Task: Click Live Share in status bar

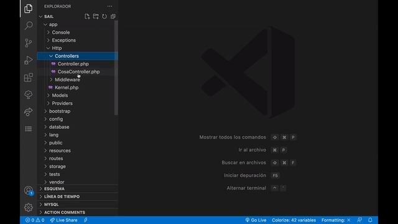Action: click(x=63, y=220)
